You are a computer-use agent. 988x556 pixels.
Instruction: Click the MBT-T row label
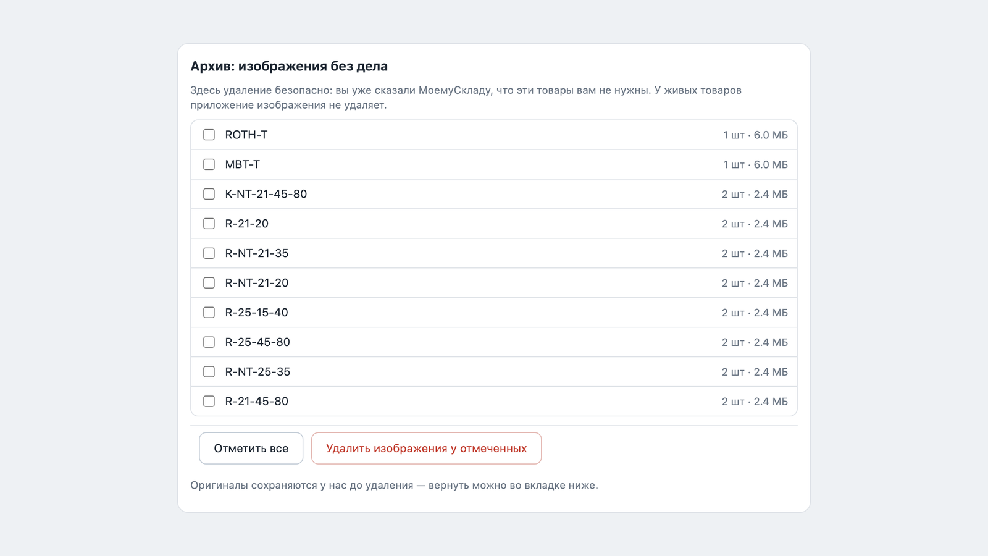click(x=242, y=164)
